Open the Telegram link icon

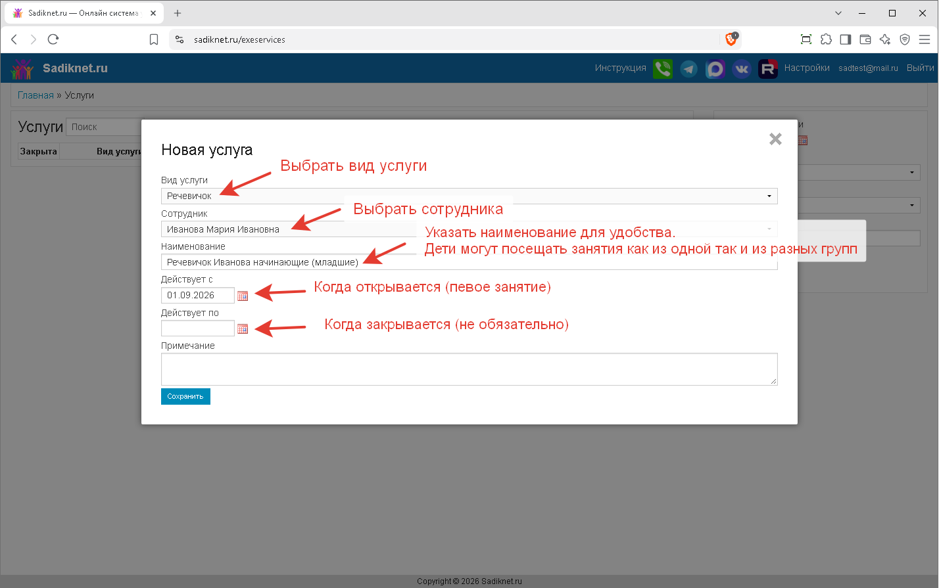click(688, 68)
